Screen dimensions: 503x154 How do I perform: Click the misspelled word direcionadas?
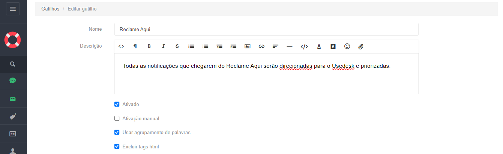point(296,66)
